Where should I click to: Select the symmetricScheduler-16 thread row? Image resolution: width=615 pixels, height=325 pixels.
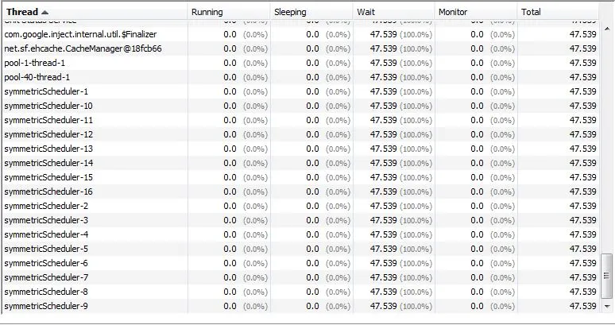pyautogui.click(x=48, y=192)
